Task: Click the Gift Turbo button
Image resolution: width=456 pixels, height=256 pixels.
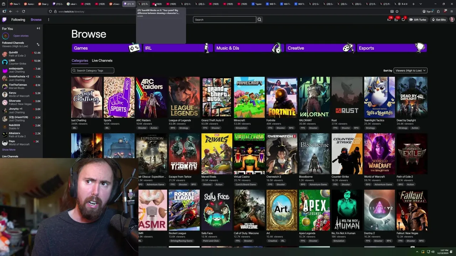Action: (418, 20)
